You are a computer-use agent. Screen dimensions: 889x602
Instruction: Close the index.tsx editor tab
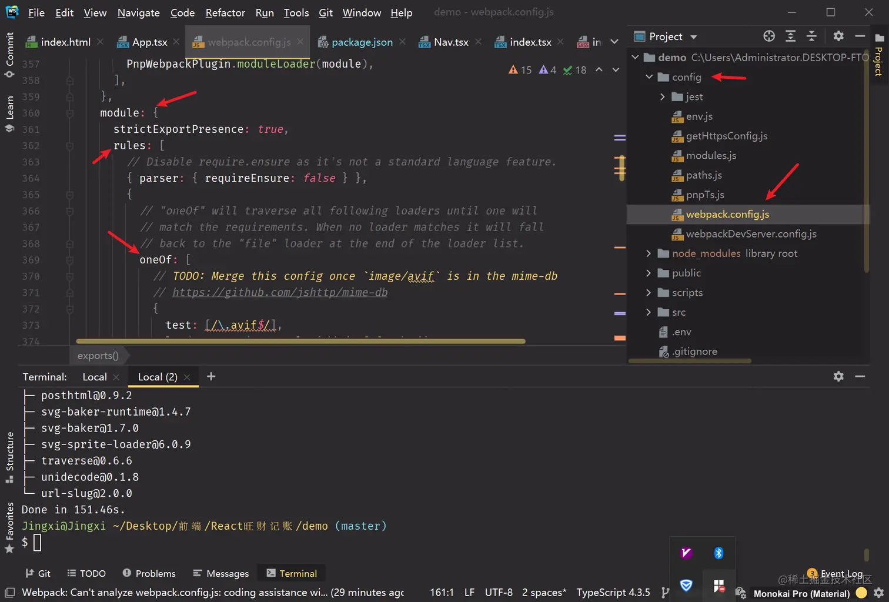pyautogui.click(x=560, y=42)
